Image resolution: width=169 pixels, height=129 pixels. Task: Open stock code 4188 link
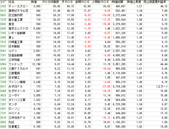tap(3, 69)
